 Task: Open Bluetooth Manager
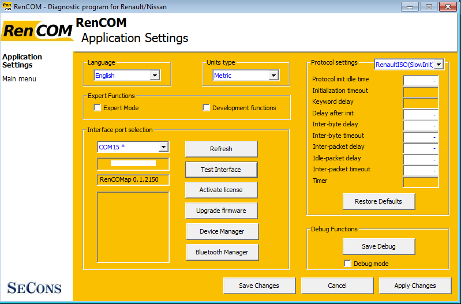click(x=222, y=252)
